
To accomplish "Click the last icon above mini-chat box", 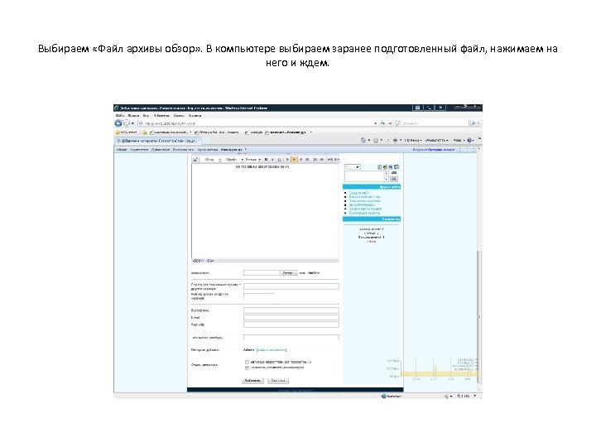I will (x=397, y=167).
